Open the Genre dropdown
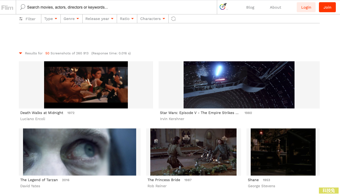 (71, 19)
